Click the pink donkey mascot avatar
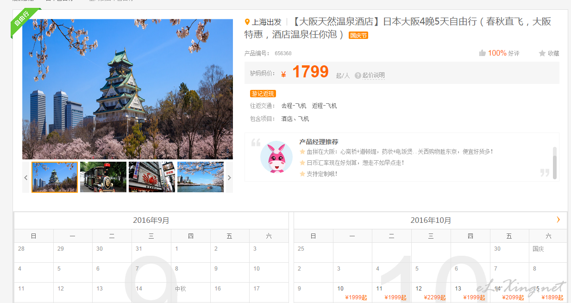Image resolution: width=571 pixels, height=303 pixels. (276, 157)
